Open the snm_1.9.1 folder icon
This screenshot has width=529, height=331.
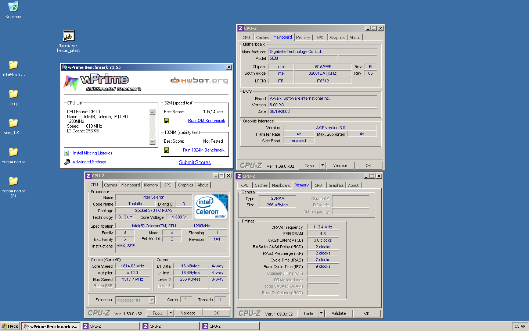click(x=13, y=123)
